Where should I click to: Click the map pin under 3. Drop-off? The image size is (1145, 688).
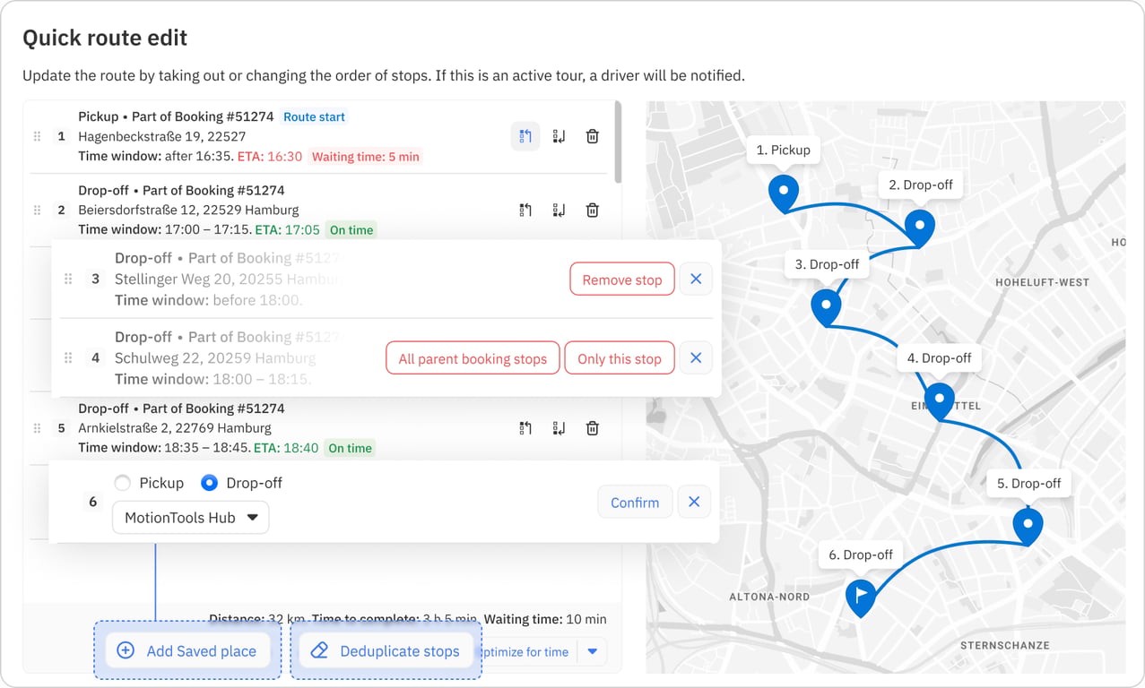pos(826,307)
